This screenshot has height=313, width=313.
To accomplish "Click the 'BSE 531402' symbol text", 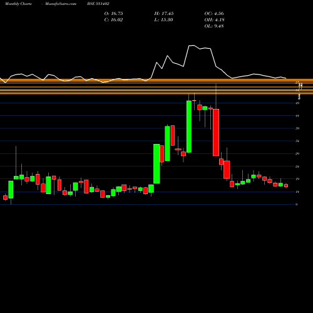I will tap(98, 4).
